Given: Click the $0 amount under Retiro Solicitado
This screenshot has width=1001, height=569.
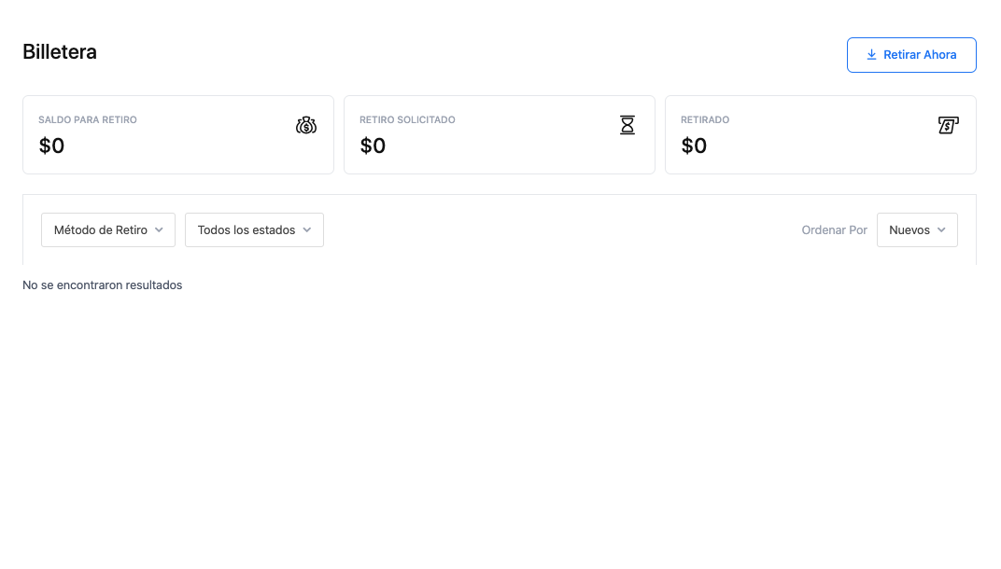Looking at the screenshot, I should [x=373, y=146].
